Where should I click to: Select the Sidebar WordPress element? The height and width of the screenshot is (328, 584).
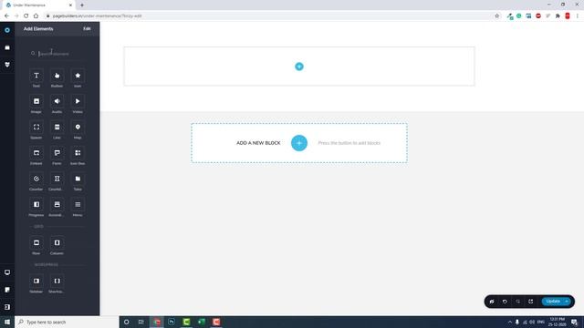click(x=36, y=282)
